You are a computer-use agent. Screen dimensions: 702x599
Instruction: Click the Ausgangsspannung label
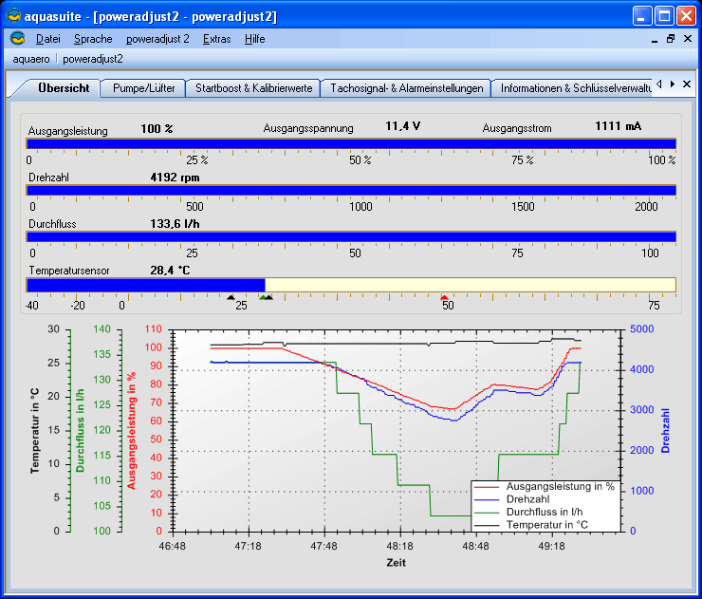coord(308,128)
